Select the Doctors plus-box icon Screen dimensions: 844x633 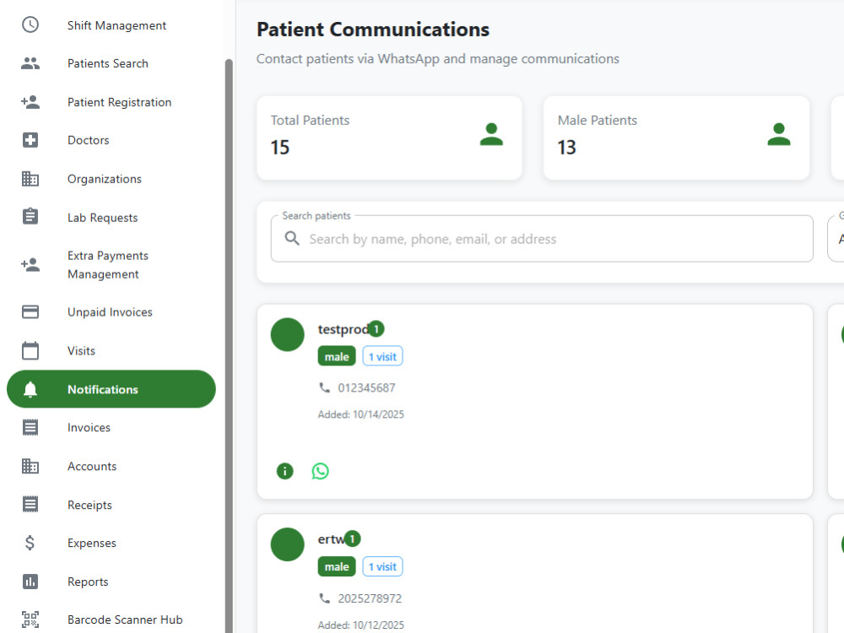click(30, 140)
